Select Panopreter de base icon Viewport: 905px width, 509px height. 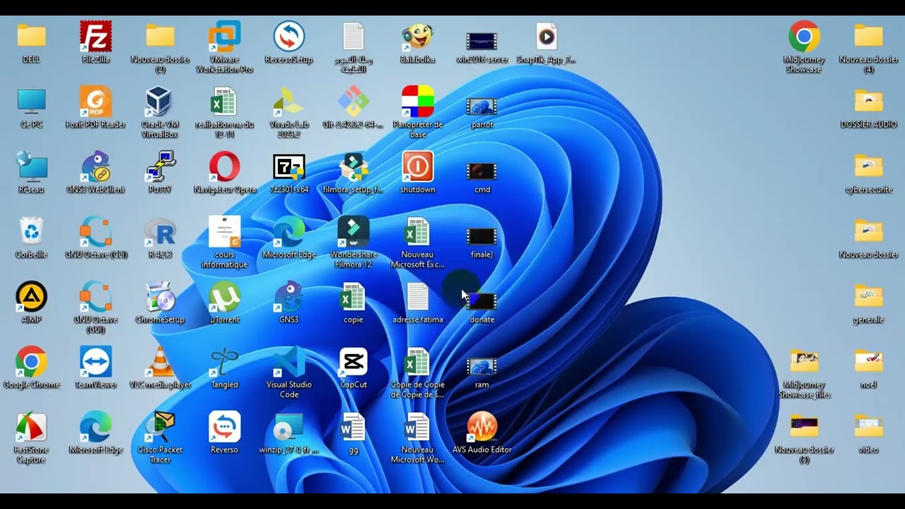pos(417,102)
